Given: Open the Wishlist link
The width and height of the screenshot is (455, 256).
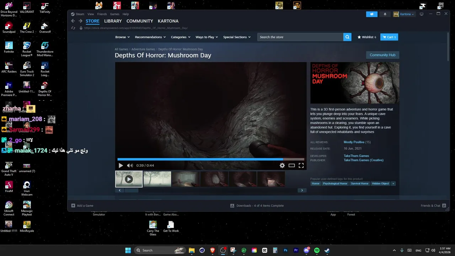Looking at the screenshot, I should (x=367, y=37).
